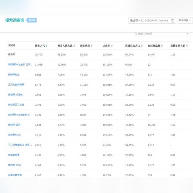
Task: Select the 145.10% click rate cell
Action: click(107, 135)
